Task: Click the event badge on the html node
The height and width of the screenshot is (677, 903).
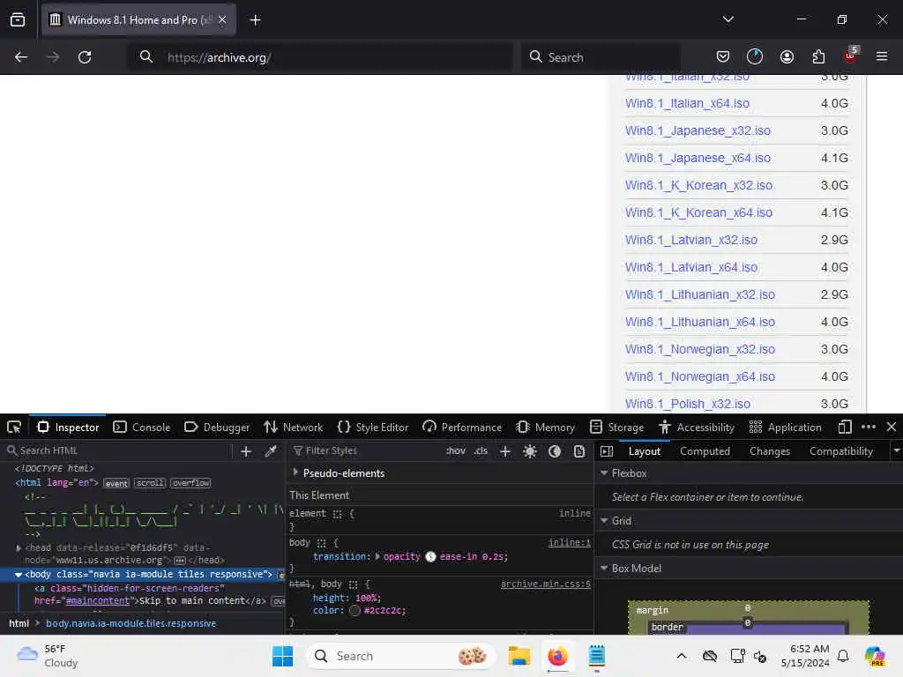Action: [116, 484]
